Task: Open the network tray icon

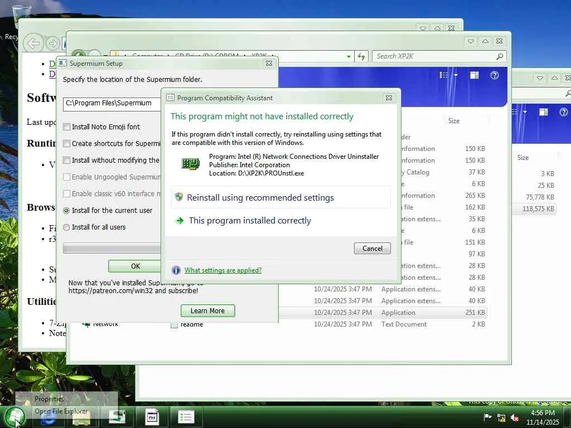Action: [501, 418]
